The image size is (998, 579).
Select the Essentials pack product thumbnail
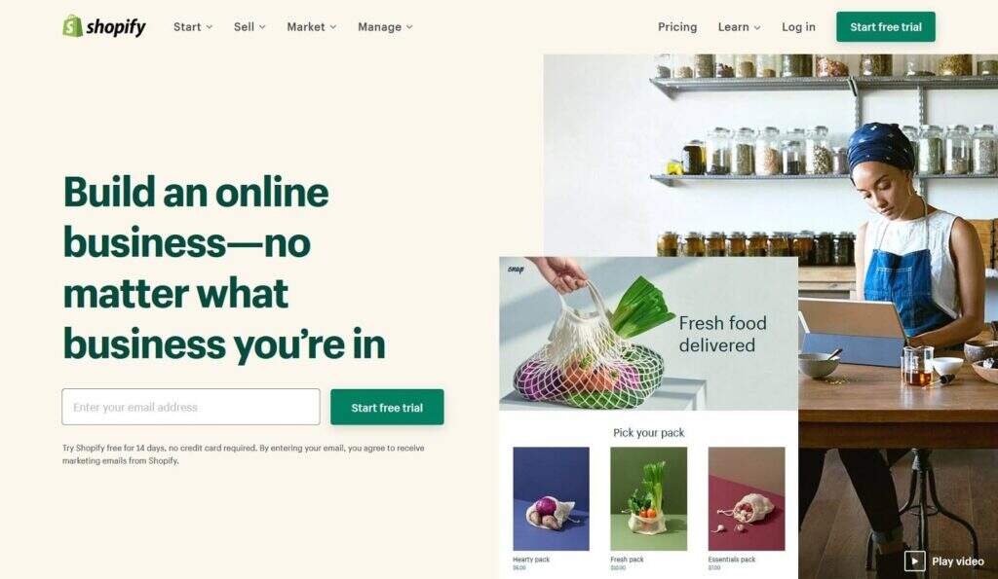747,499
